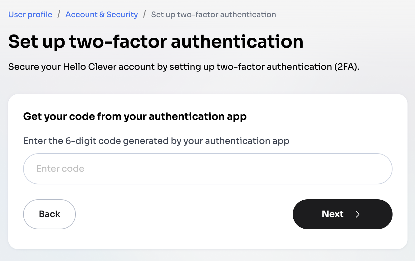The image size is (415, 261).
Task: Click the 'Enter the 6-digit code' label
Action: pyautogui.click(x=156, y=141)
